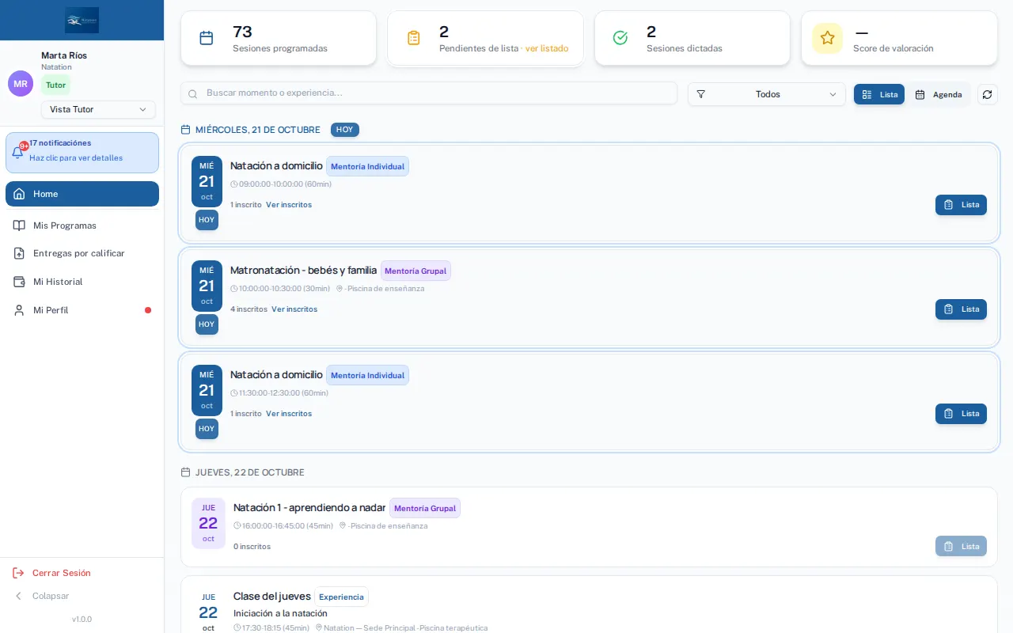Viewport: 1013px width, 633px height.
Task: Open Entregas por calificar menu item
Action: coord(82,253)
